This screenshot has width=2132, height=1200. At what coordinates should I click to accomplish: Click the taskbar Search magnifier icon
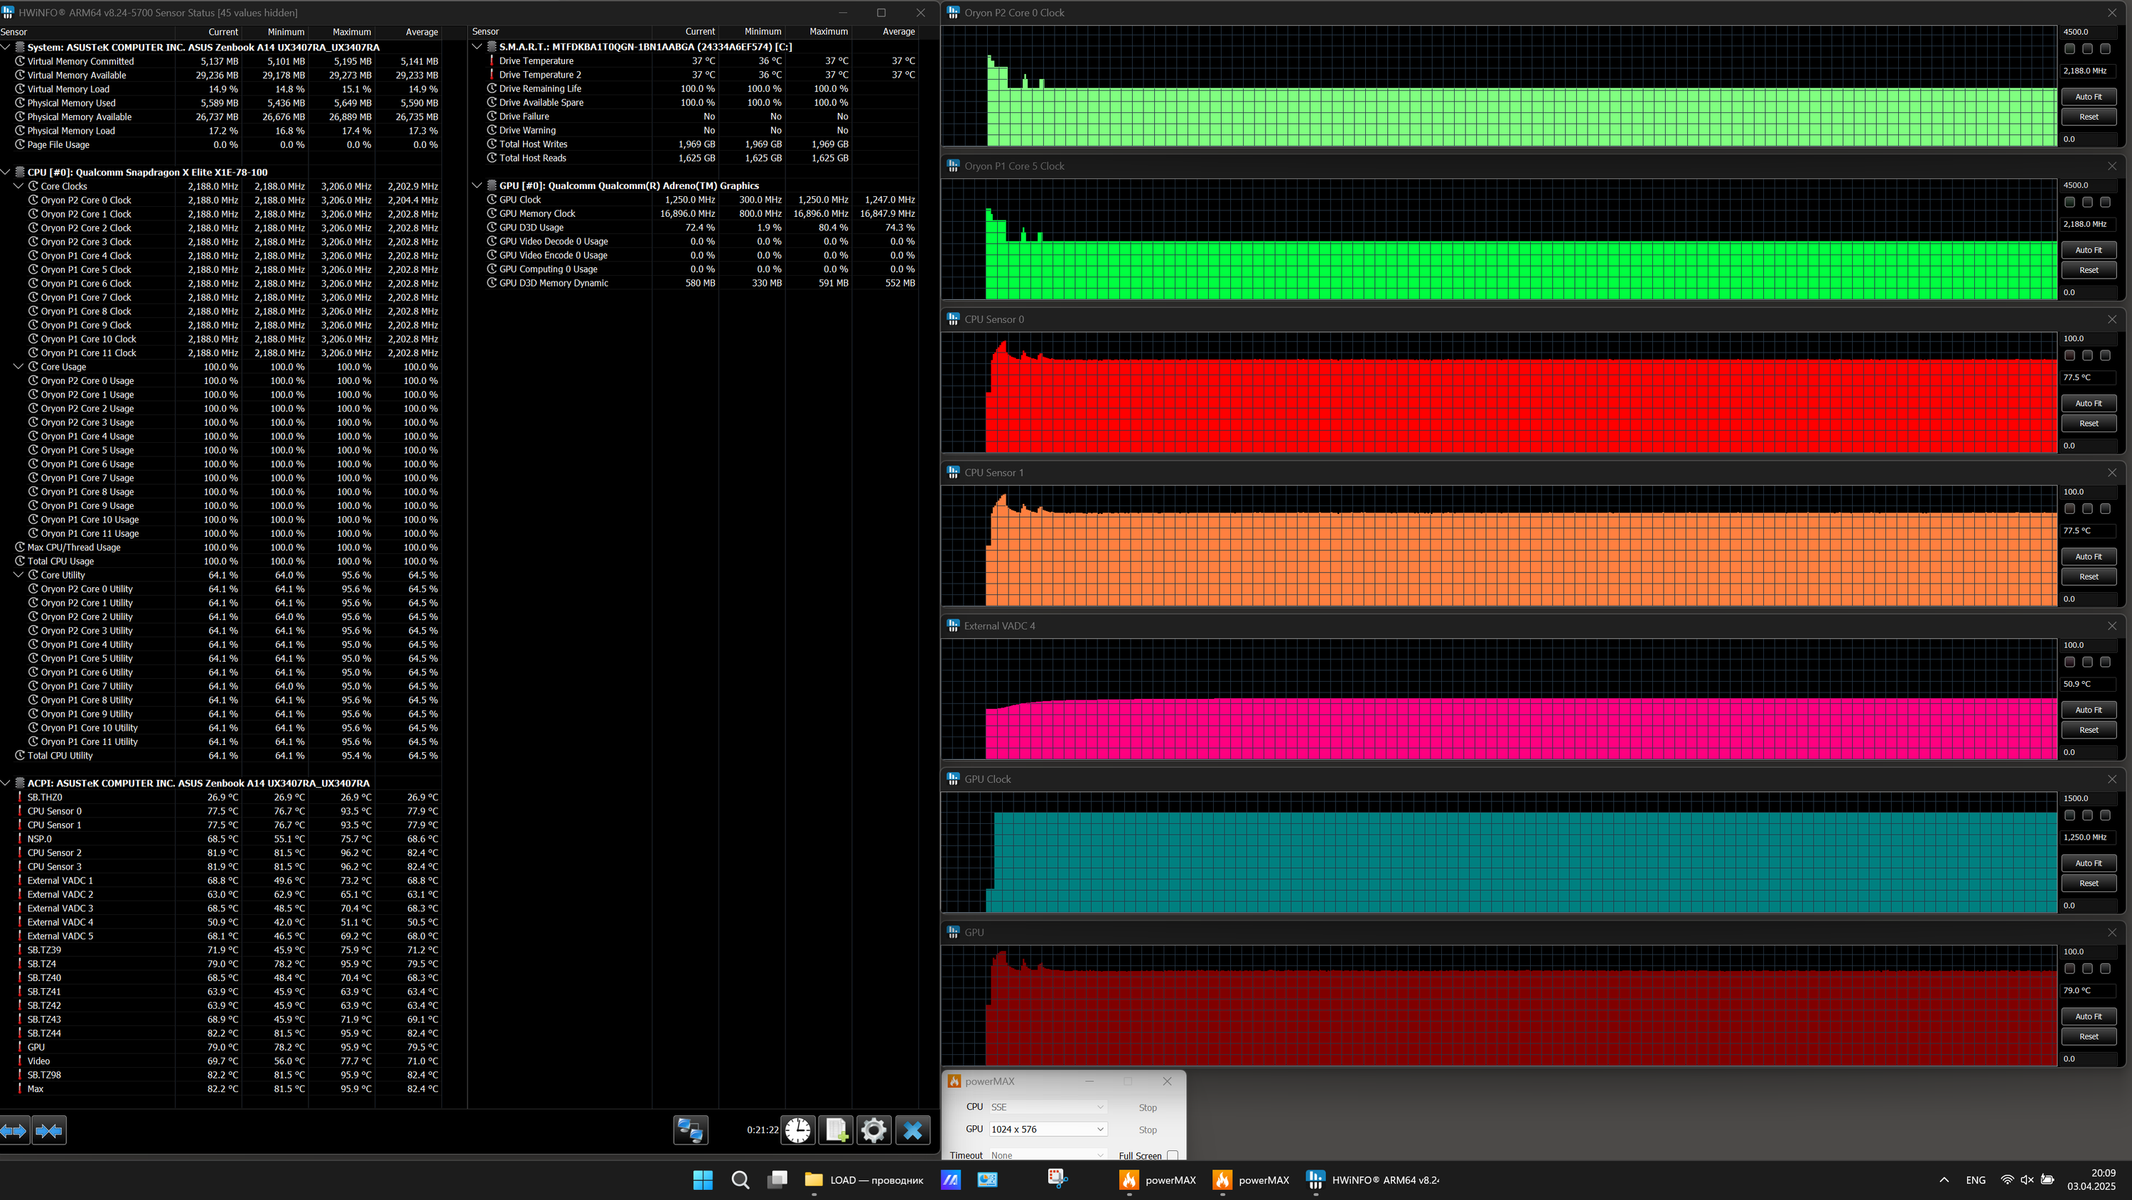[x=741, y=1180]
